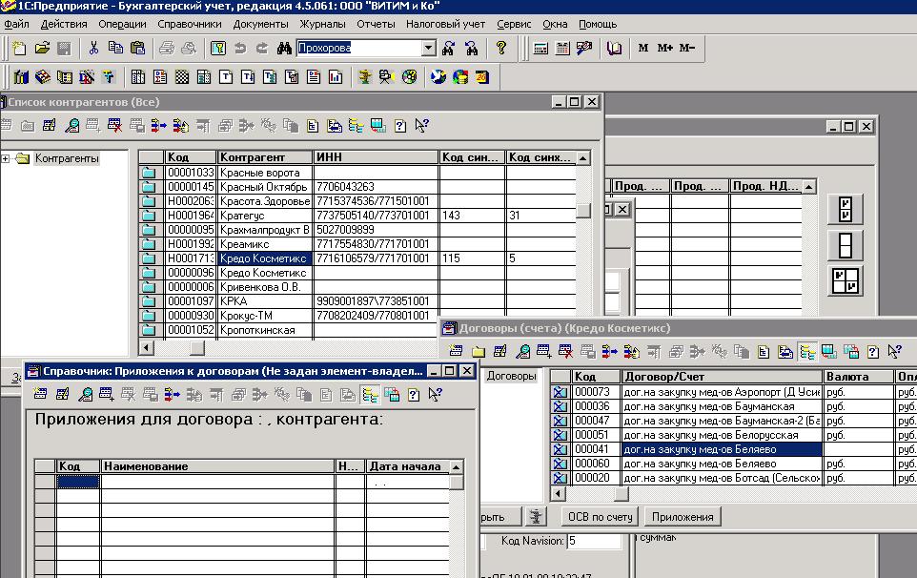The width and height of the screenshot is (917, 578).
Task: Expand the Контрагенты tree node
Action: click(x=7, y=159)
